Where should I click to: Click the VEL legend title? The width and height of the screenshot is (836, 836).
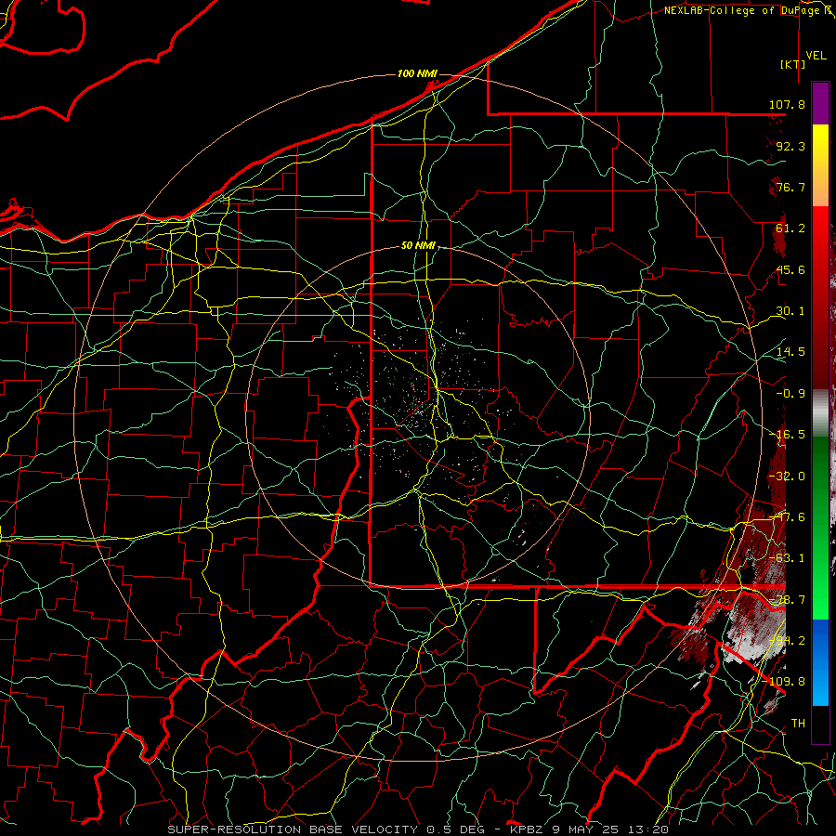(x=816, y=56)
